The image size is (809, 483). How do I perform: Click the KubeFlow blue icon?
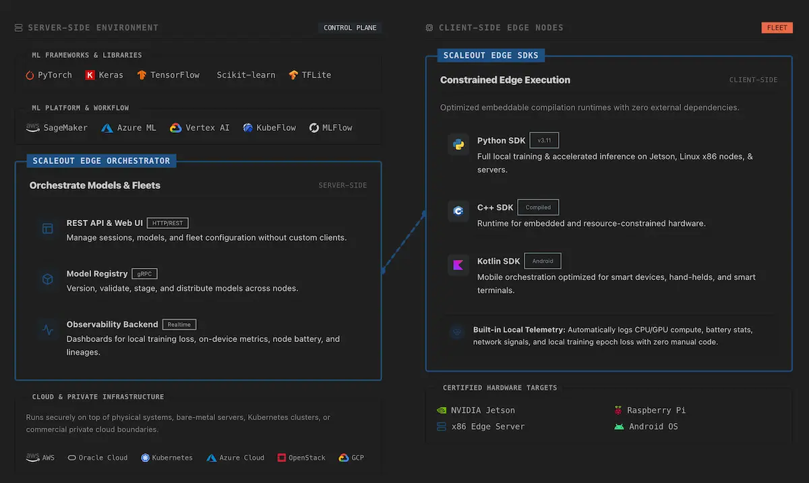(248, 127)
